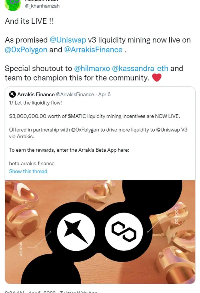Click the gray @ArrakisFinance handle in quoted tweet

coord(75,94)
